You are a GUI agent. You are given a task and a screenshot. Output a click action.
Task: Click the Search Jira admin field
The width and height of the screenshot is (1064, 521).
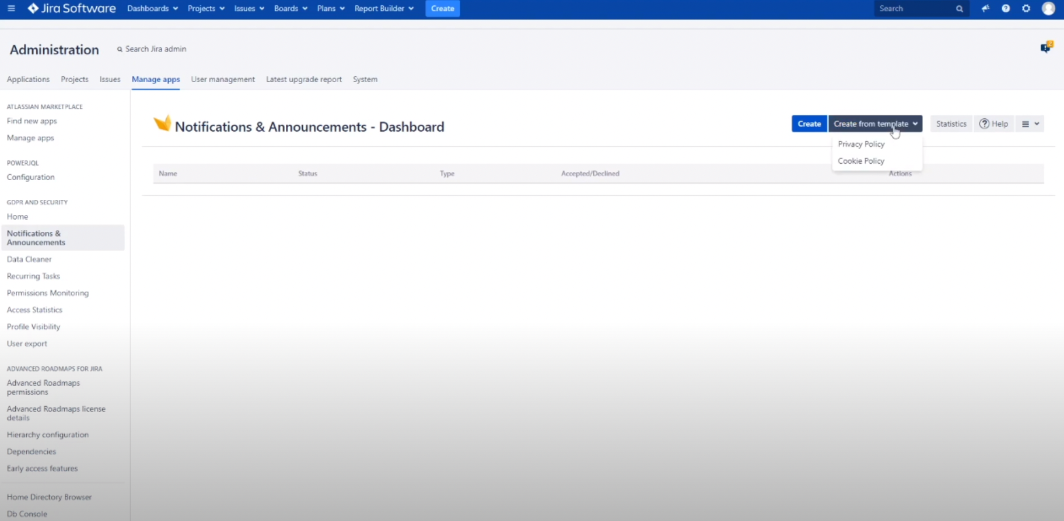[x=152, y=49]
